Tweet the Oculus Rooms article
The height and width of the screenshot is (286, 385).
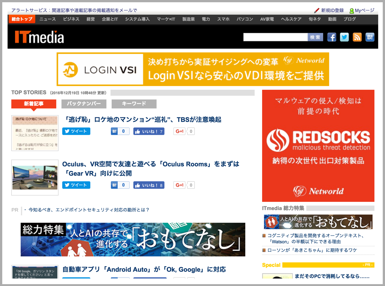pyautogui.click(x=76, y=185)
